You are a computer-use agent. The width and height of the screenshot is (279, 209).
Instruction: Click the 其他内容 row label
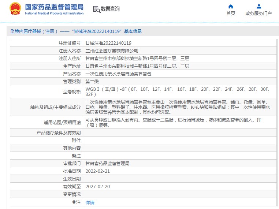(x=72, y=148)
